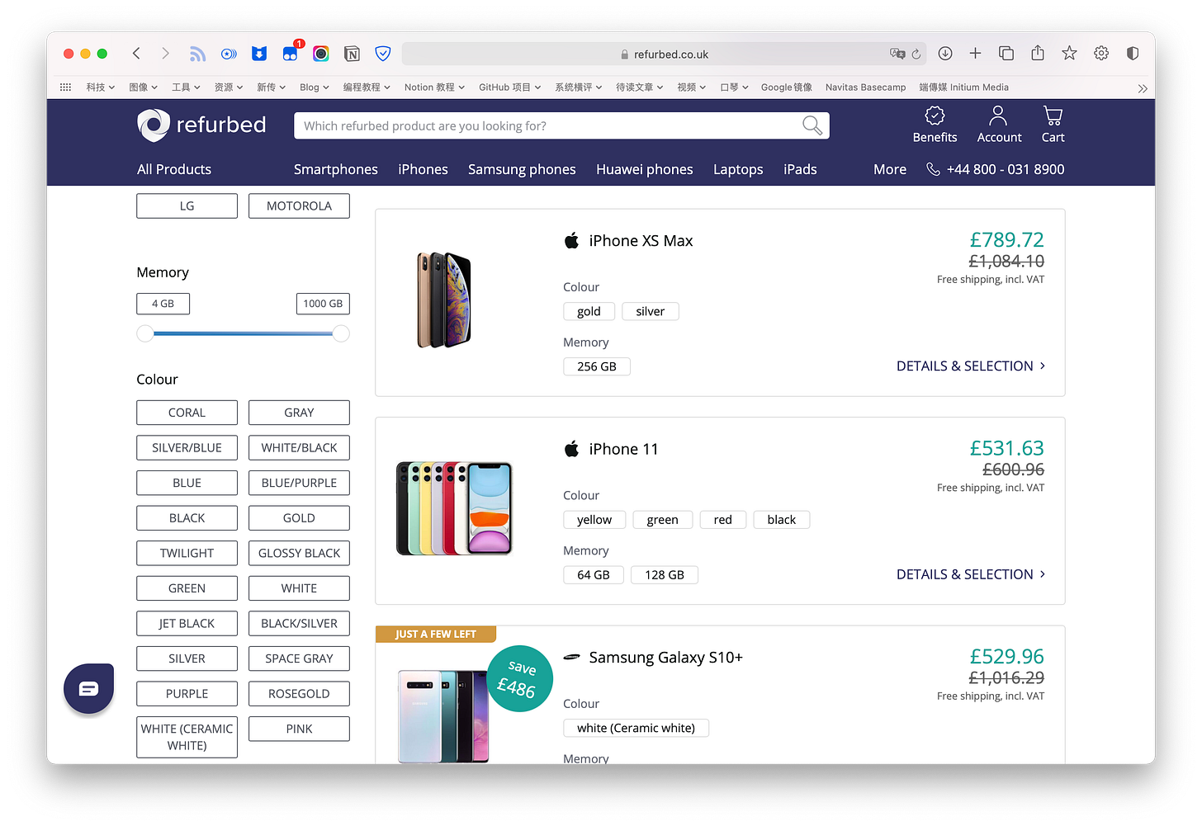Open All Products menu
The height and width of the screenshot is (826, 1202).
click(x=174, y=169)
